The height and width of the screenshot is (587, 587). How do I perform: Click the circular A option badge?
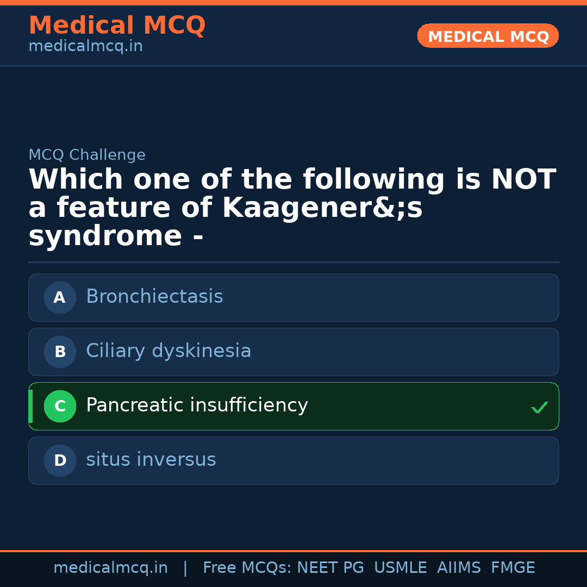click(60, 297)
